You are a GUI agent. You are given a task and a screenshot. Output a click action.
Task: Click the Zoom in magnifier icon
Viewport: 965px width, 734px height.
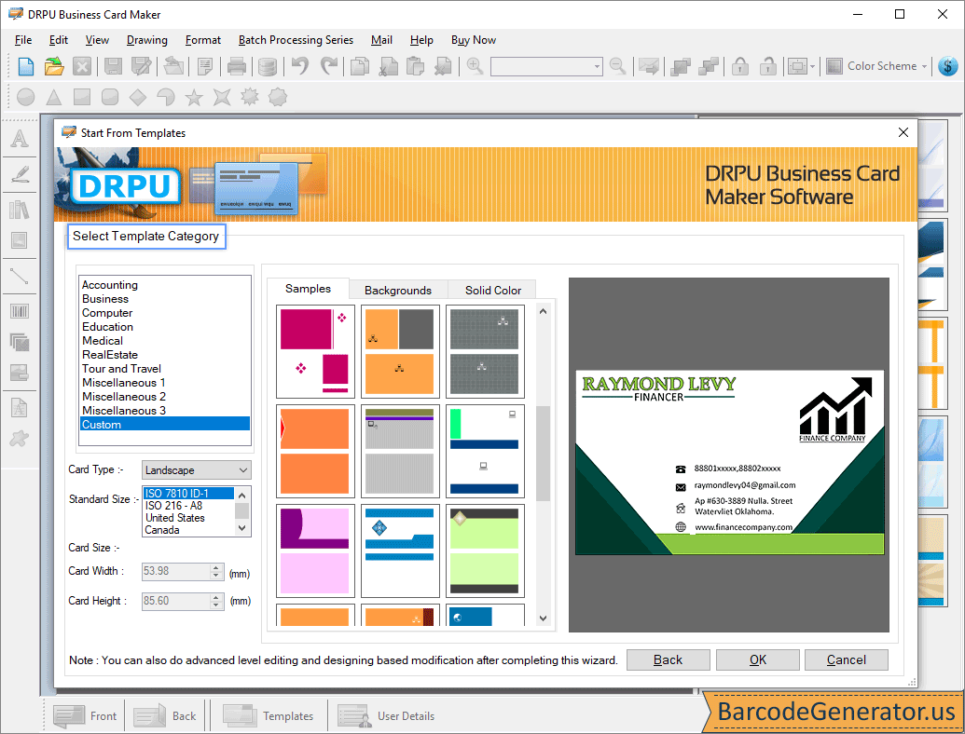pyautogui.click(x=475, y=66)
